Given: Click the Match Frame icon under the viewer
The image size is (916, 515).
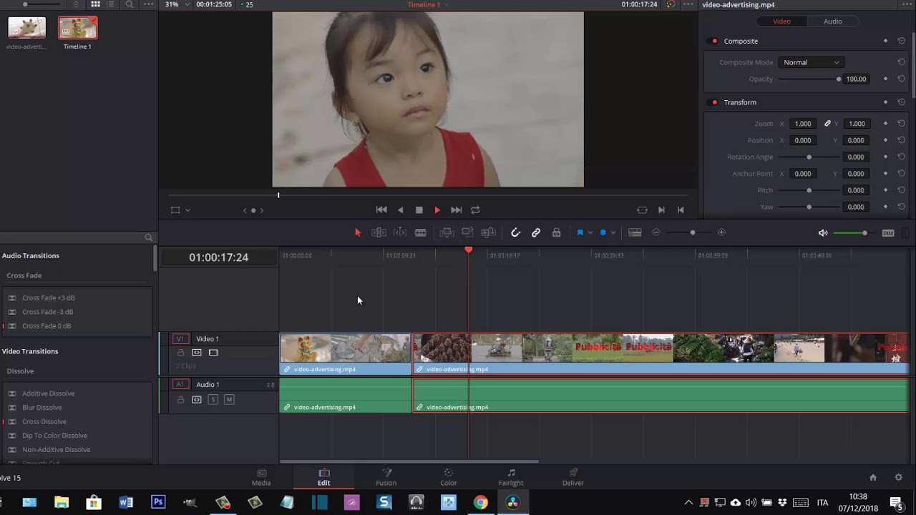Looking at the screenshot, I should (x=642, y=210).
